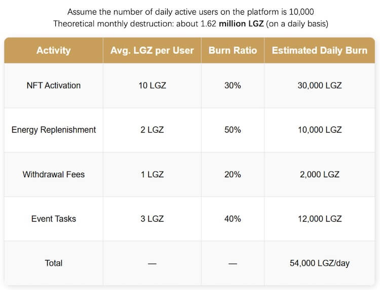The width and height of the screenshot is (380, 290).
Task: Click the 30% burn ratio cell
Action: coord(233,86)
